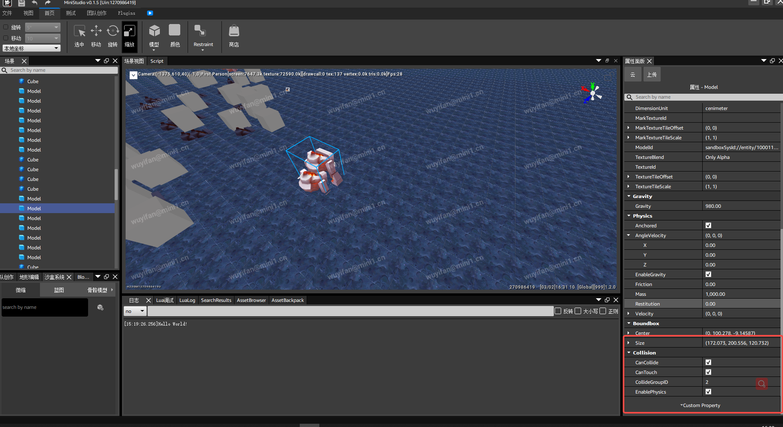Open the 测试 test menu

coord(71,13)
